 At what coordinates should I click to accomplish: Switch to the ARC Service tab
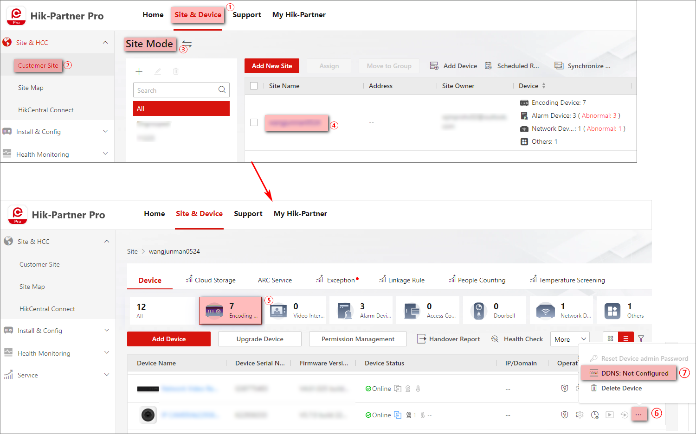(275, 280)
